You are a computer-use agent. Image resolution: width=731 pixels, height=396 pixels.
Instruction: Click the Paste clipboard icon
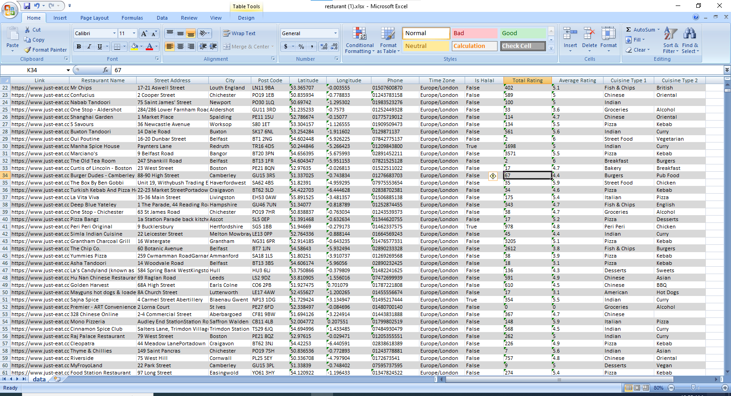[x=12, y=34]
